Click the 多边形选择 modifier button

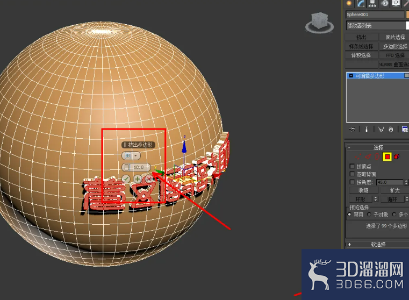[394, 46]
